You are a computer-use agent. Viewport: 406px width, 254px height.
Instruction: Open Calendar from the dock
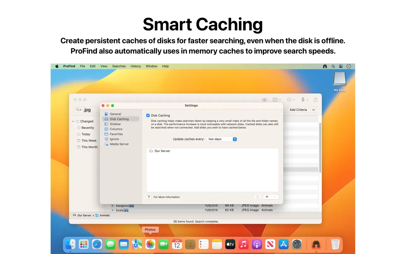[x=177, y=244]
